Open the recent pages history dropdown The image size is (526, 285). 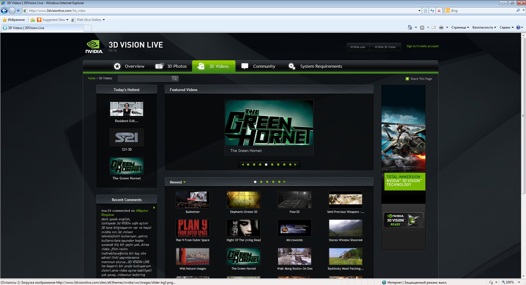[18, 11]
